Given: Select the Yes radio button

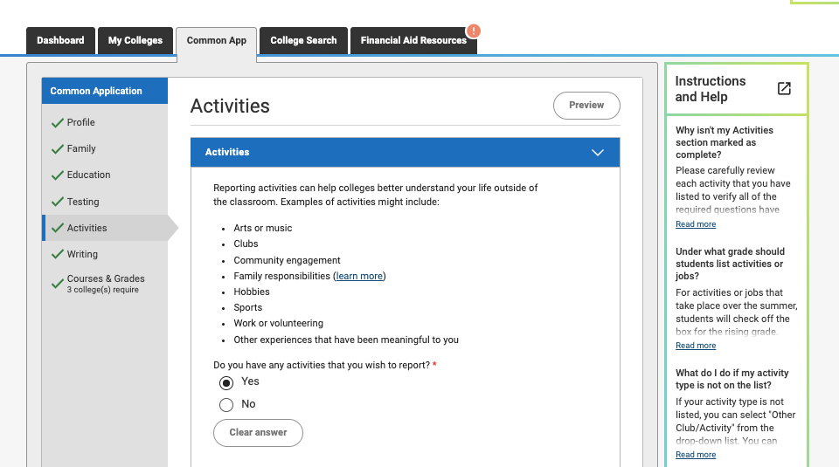Looking at the screenshot, I should (x=226, y=382).
